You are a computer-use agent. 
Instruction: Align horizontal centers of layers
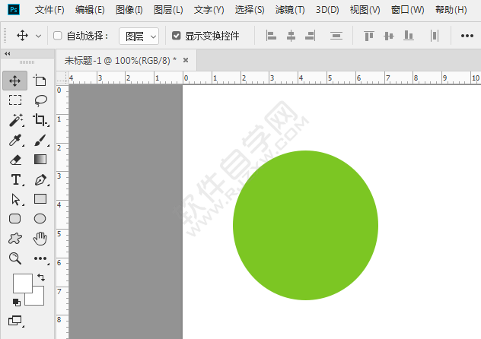pos(291,36)
